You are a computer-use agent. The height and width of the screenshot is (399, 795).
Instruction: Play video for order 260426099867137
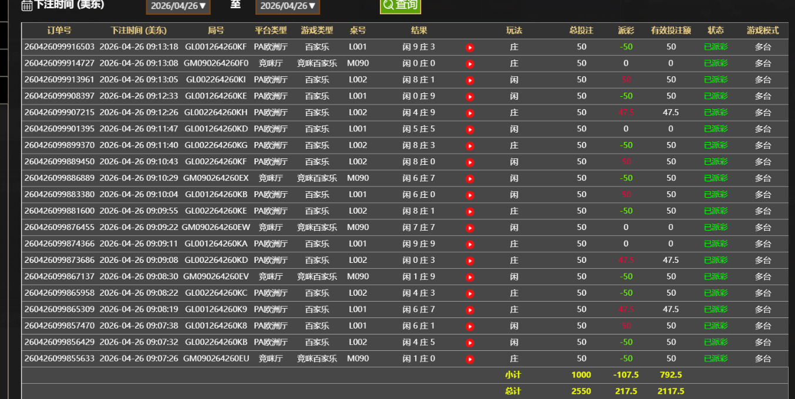pos(470,278)
